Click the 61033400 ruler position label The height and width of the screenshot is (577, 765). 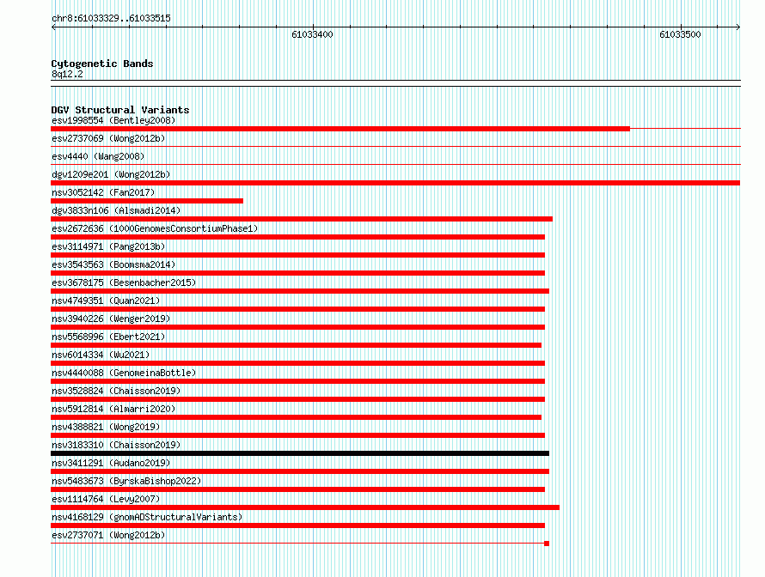(x=312, y=34)
